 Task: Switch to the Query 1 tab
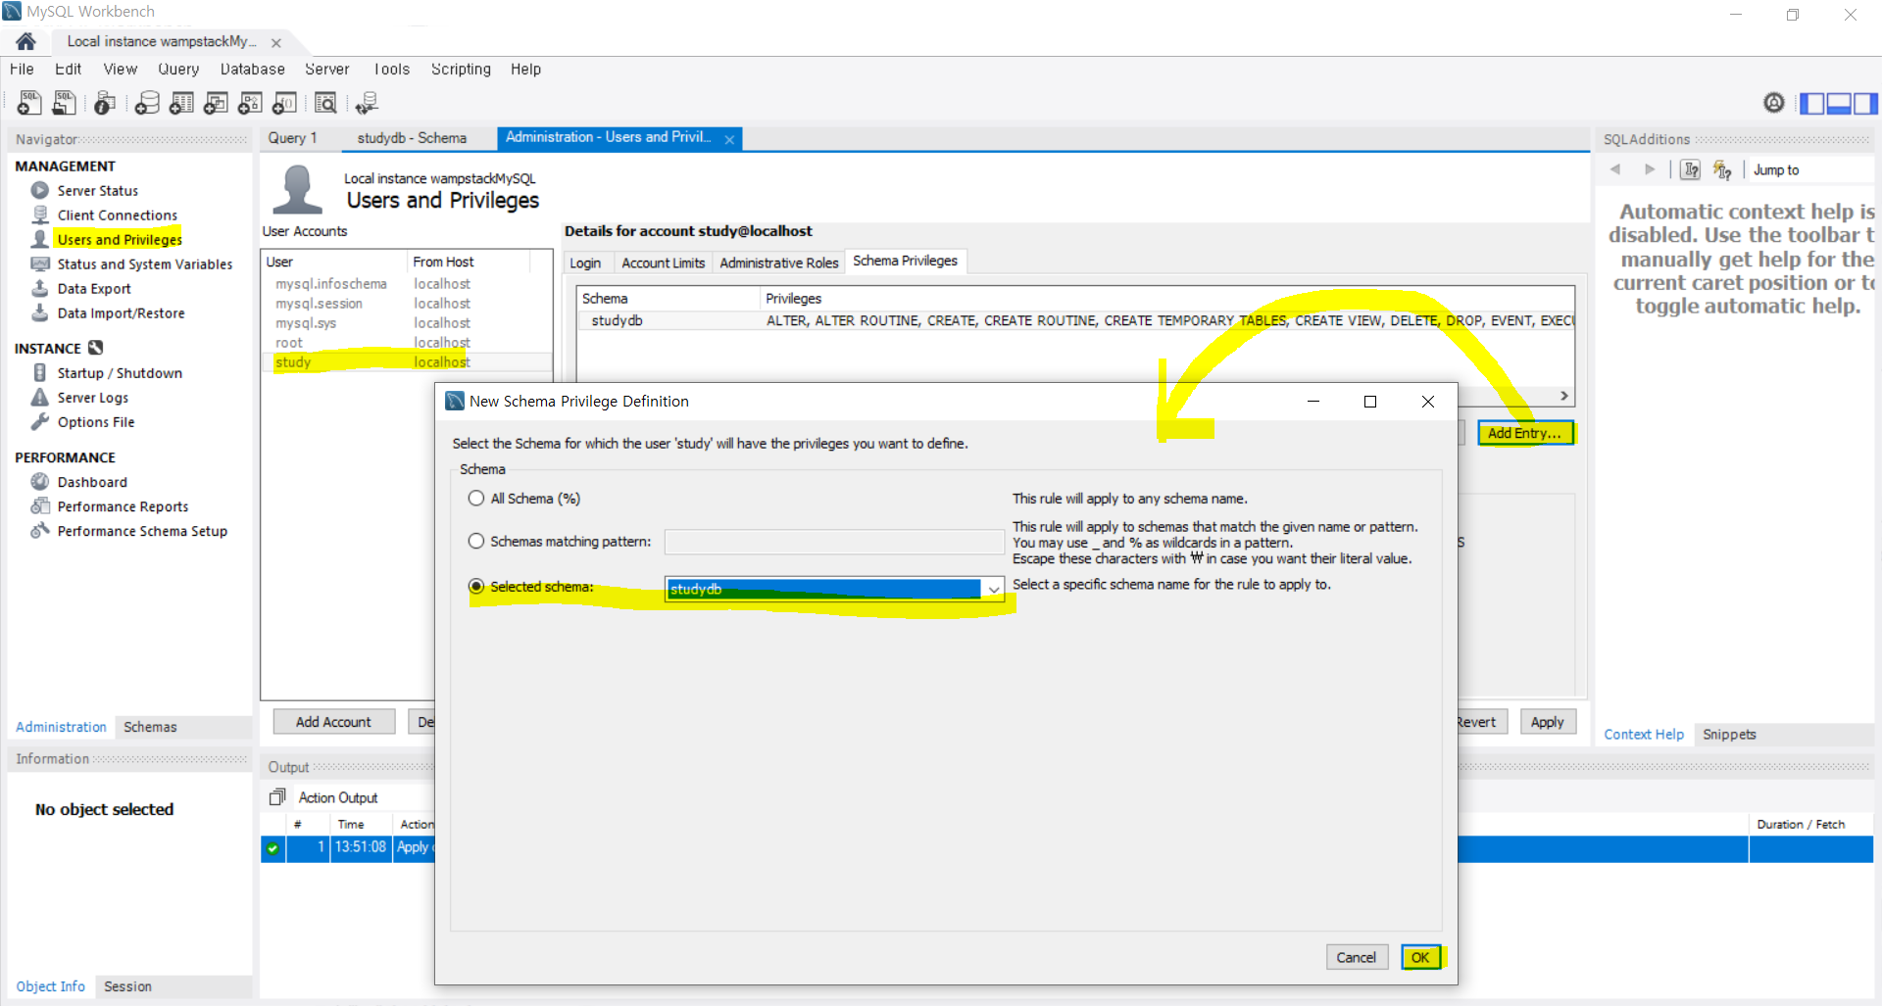(x=292, y=138)
